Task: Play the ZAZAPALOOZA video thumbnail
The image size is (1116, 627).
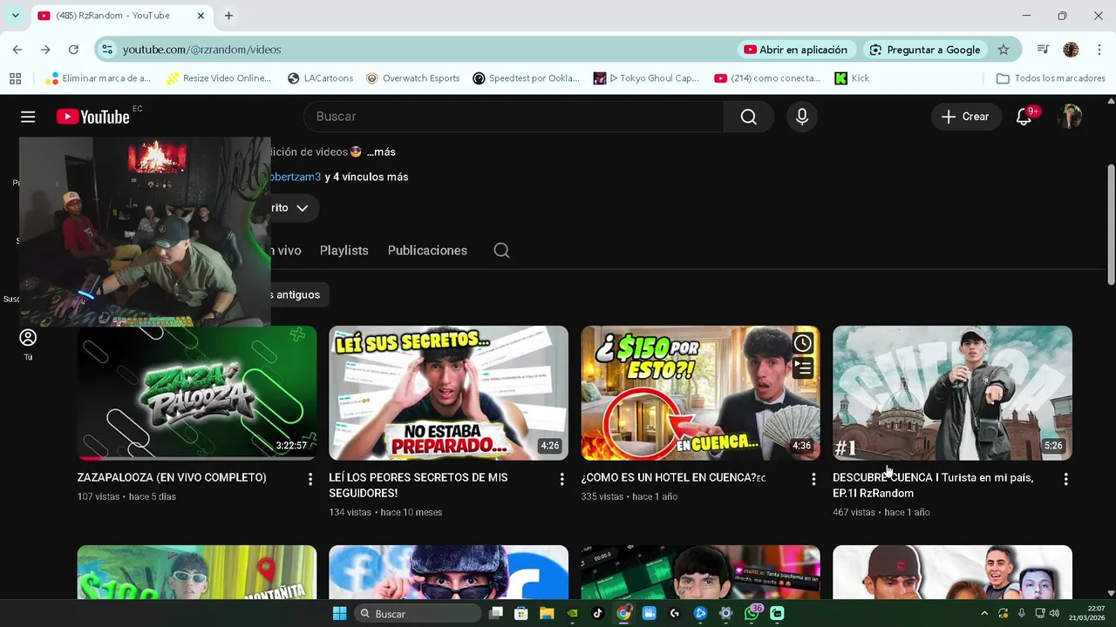Action: pos(197,393)
